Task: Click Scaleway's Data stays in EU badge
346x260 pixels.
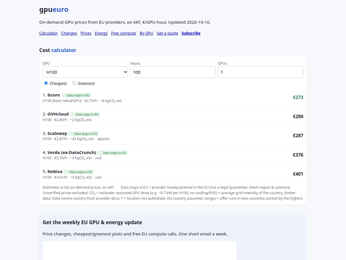Action: (x=83, y=134)
